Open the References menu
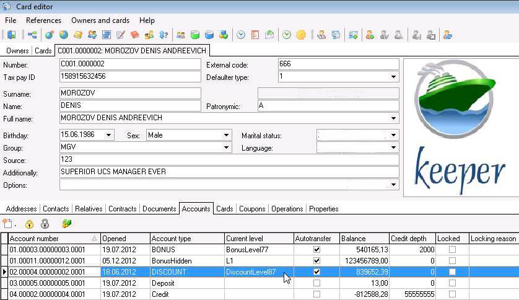The height and width of the screenshot is (300, 519). coord(44,20)
